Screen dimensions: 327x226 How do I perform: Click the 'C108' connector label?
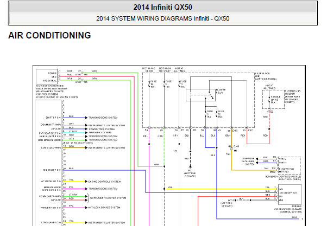(x=236, y=146)
